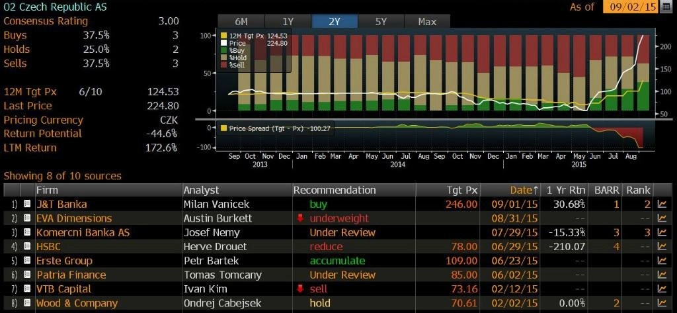The image size is (677, 313).
Task: Open the Wood & Company firm link
Action: (77, 303)
